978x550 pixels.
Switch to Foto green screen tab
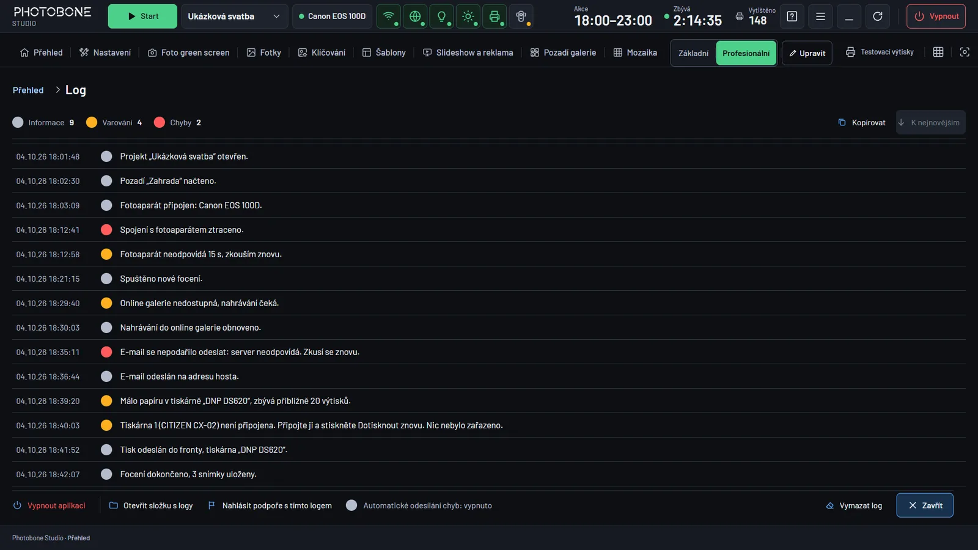click(189, 53)
